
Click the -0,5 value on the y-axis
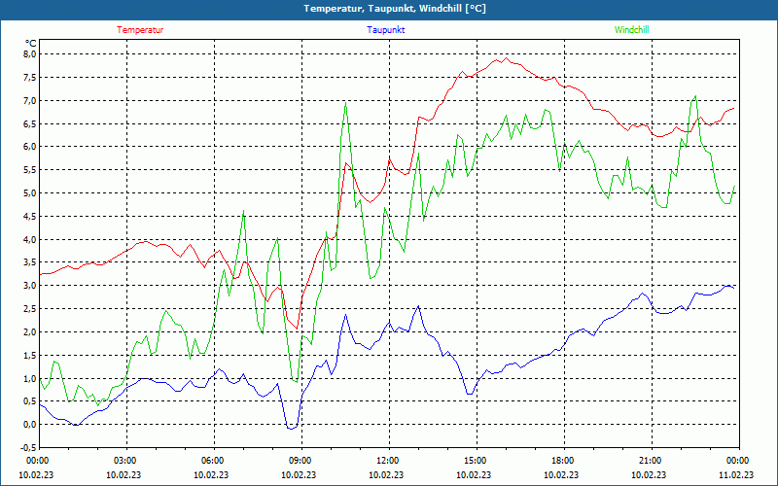(x=28, y=448)
